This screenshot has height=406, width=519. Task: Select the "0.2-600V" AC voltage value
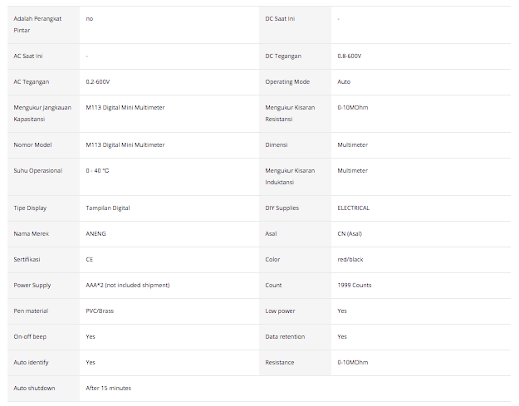click(x=98, y=82)
